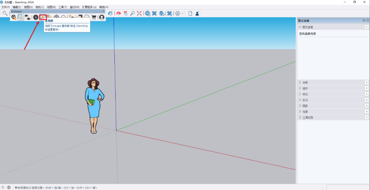The height and width of the screenshot is (190, 370).
Task: Close the 组件 panel section
Action: point(366,88)
